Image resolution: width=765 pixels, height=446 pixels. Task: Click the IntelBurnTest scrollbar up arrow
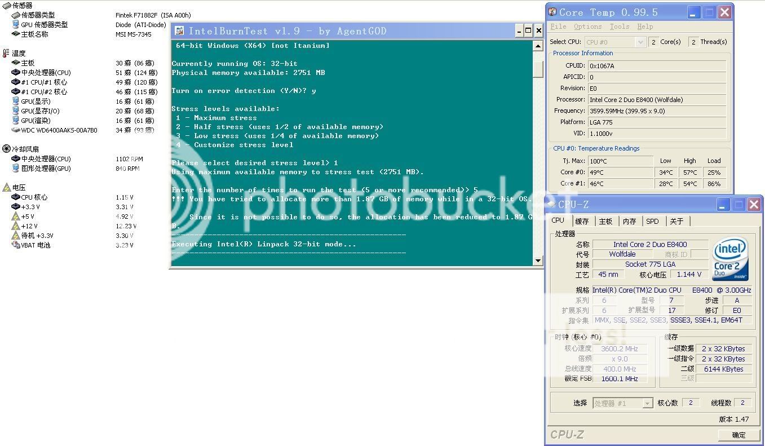(538, 46)
